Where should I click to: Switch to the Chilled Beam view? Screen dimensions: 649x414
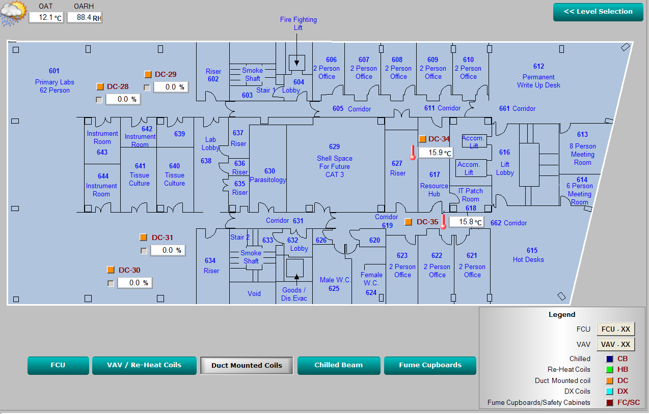(338, 365)
